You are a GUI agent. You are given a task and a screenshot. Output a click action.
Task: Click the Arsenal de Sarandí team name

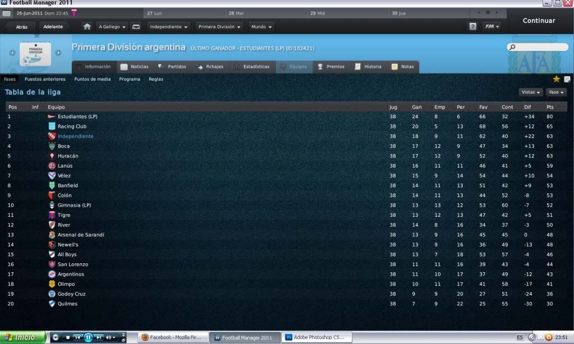(81, 235)
